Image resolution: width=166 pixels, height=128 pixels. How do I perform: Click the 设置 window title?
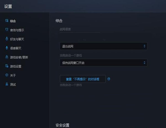pyautogui.click(x=8, y=6)
